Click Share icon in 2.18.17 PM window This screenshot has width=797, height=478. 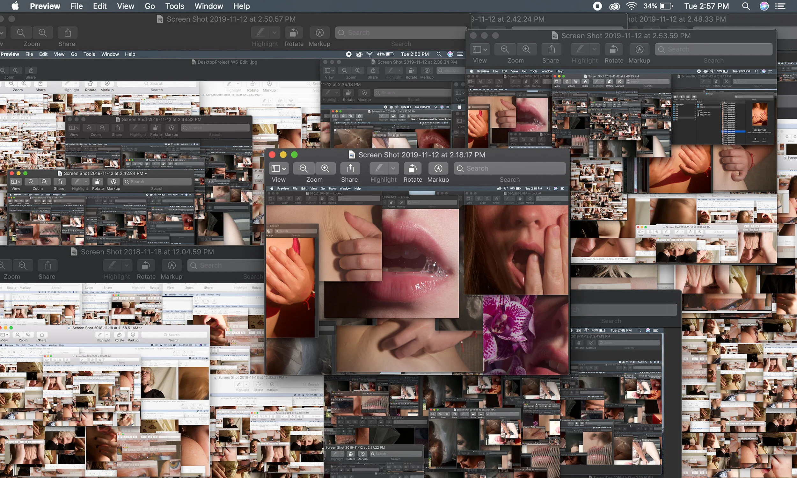[350, 169]
